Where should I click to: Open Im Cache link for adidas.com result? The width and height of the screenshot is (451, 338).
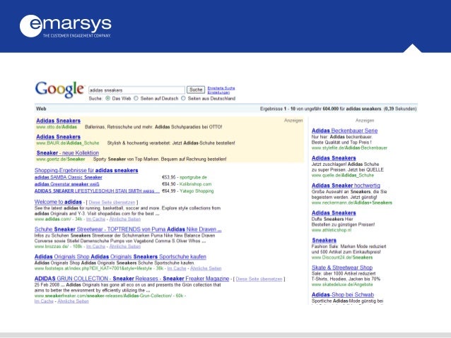click(95, 219)
